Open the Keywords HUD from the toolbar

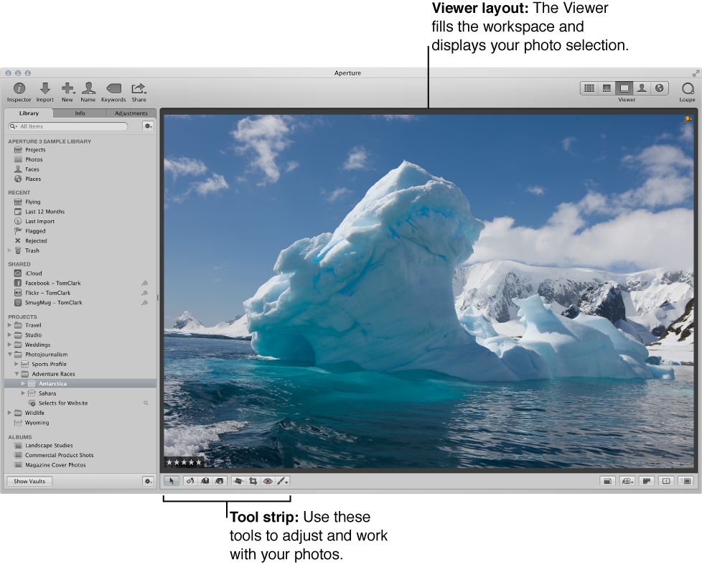[113, 88]
